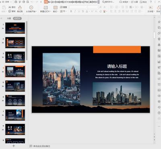The height and width of the screenshot is (149, 161).
Task: Click the picture icon in the right sidebar
Action: 159,90
